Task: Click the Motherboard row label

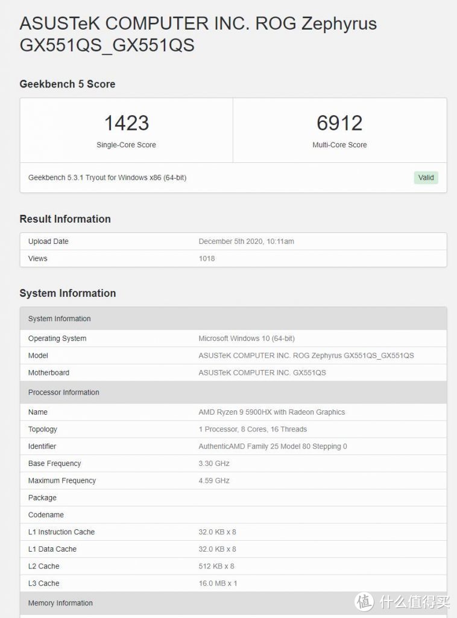Action: click(x=48, y=372)
